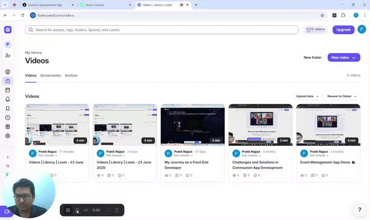
Task: Switch to the Archive tab
Action: [71, 75]
